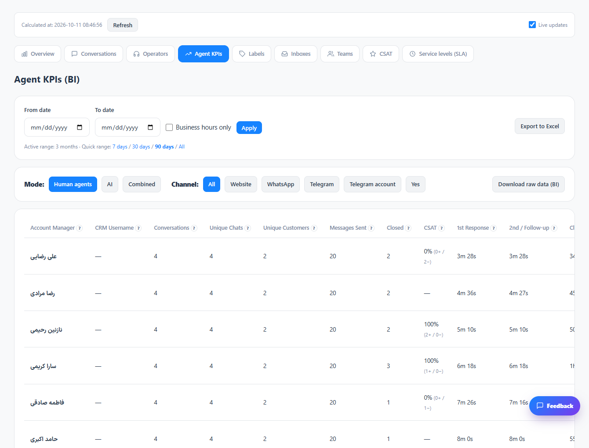This screenshot has width=589, height=448.
Task: Open the Overview tab
Action: (x=38, y=54)
